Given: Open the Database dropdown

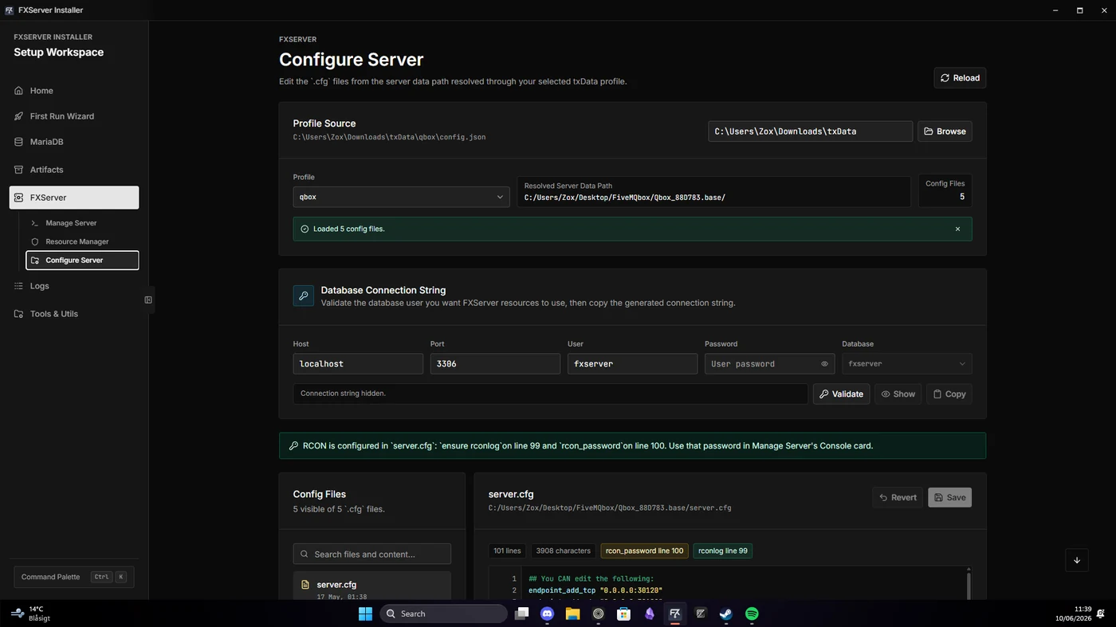Looking at the screenshot, I should click(x=906, y=364).
